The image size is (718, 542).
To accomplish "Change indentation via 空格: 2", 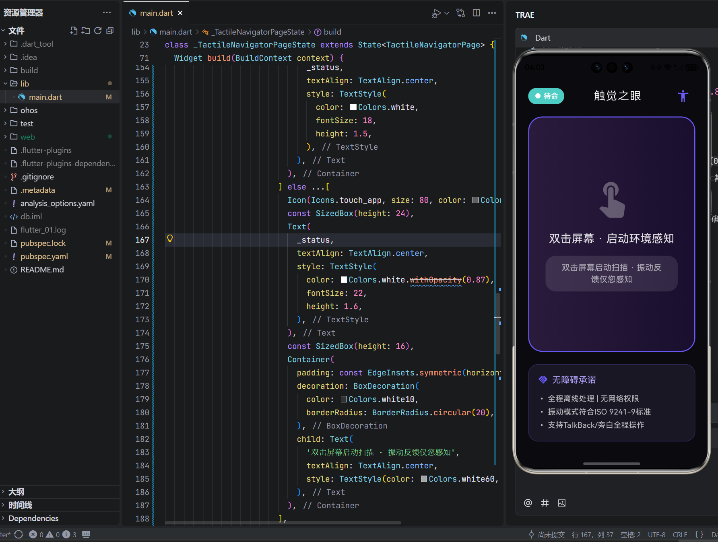I will point(631,535).
